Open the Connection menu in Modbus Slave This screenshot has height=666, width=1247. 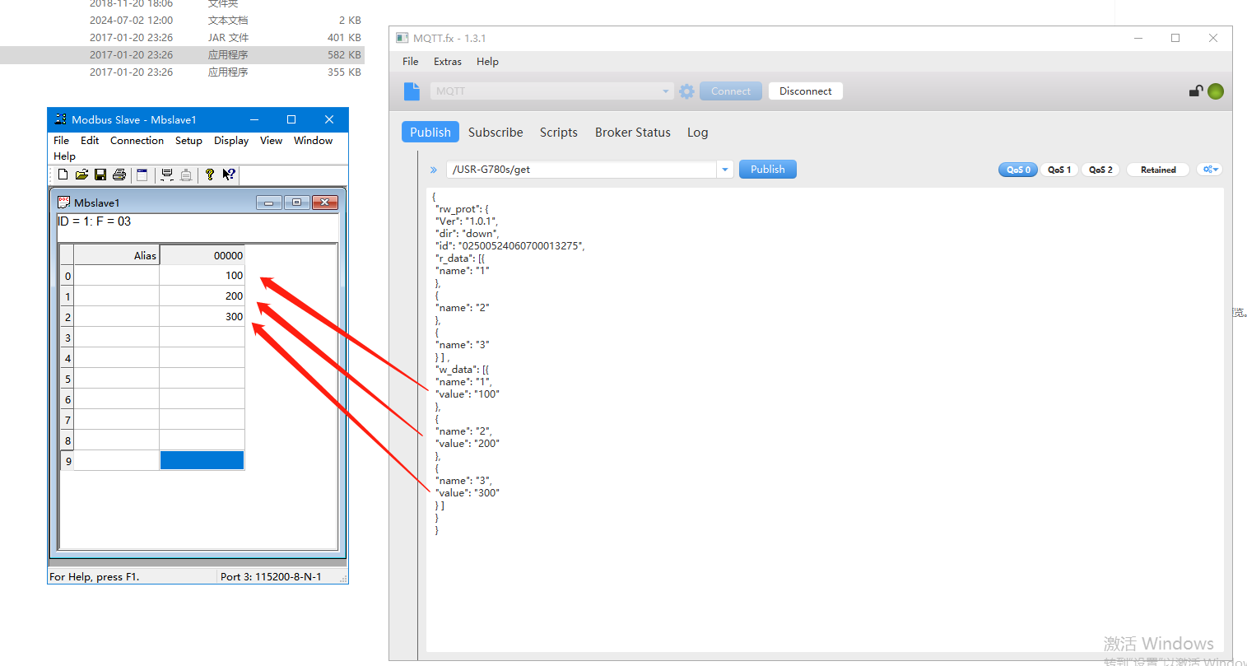(137, 141)
